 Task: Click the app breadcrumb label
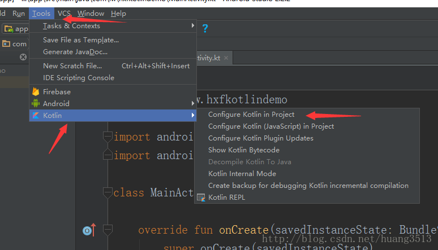[22, 29]
